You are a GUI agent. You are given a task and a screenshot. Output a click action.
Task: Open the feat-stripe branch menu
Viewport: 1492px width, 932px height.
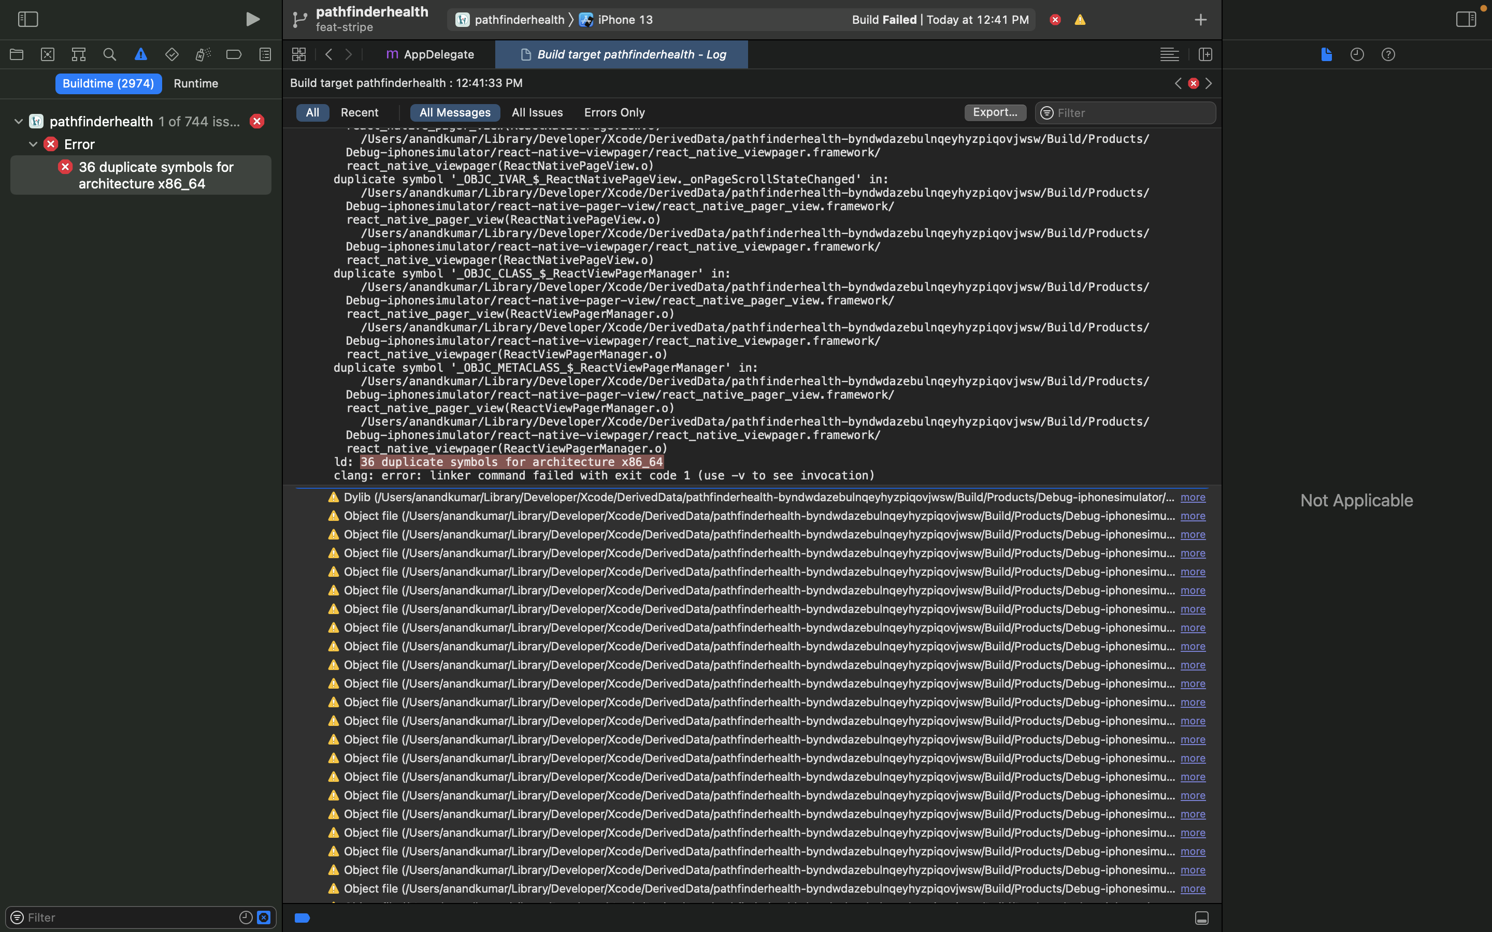tap(344, 27)
